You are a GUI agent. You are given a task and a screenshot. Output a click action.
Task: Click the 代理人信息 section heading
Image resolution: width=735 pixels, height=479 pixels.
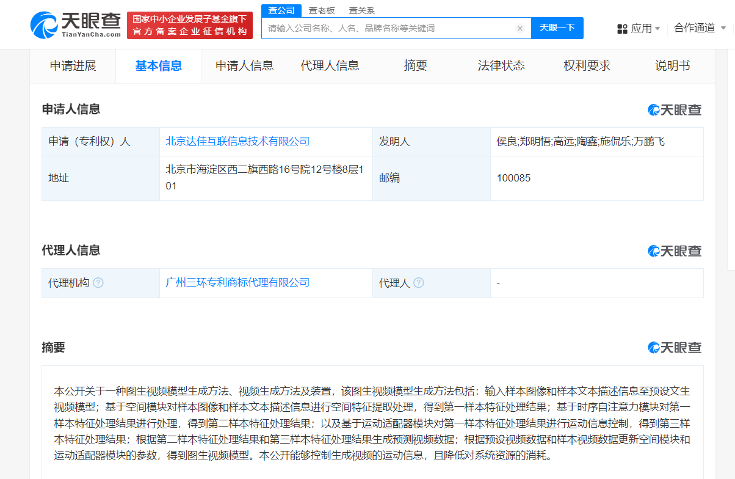[71, 250]
